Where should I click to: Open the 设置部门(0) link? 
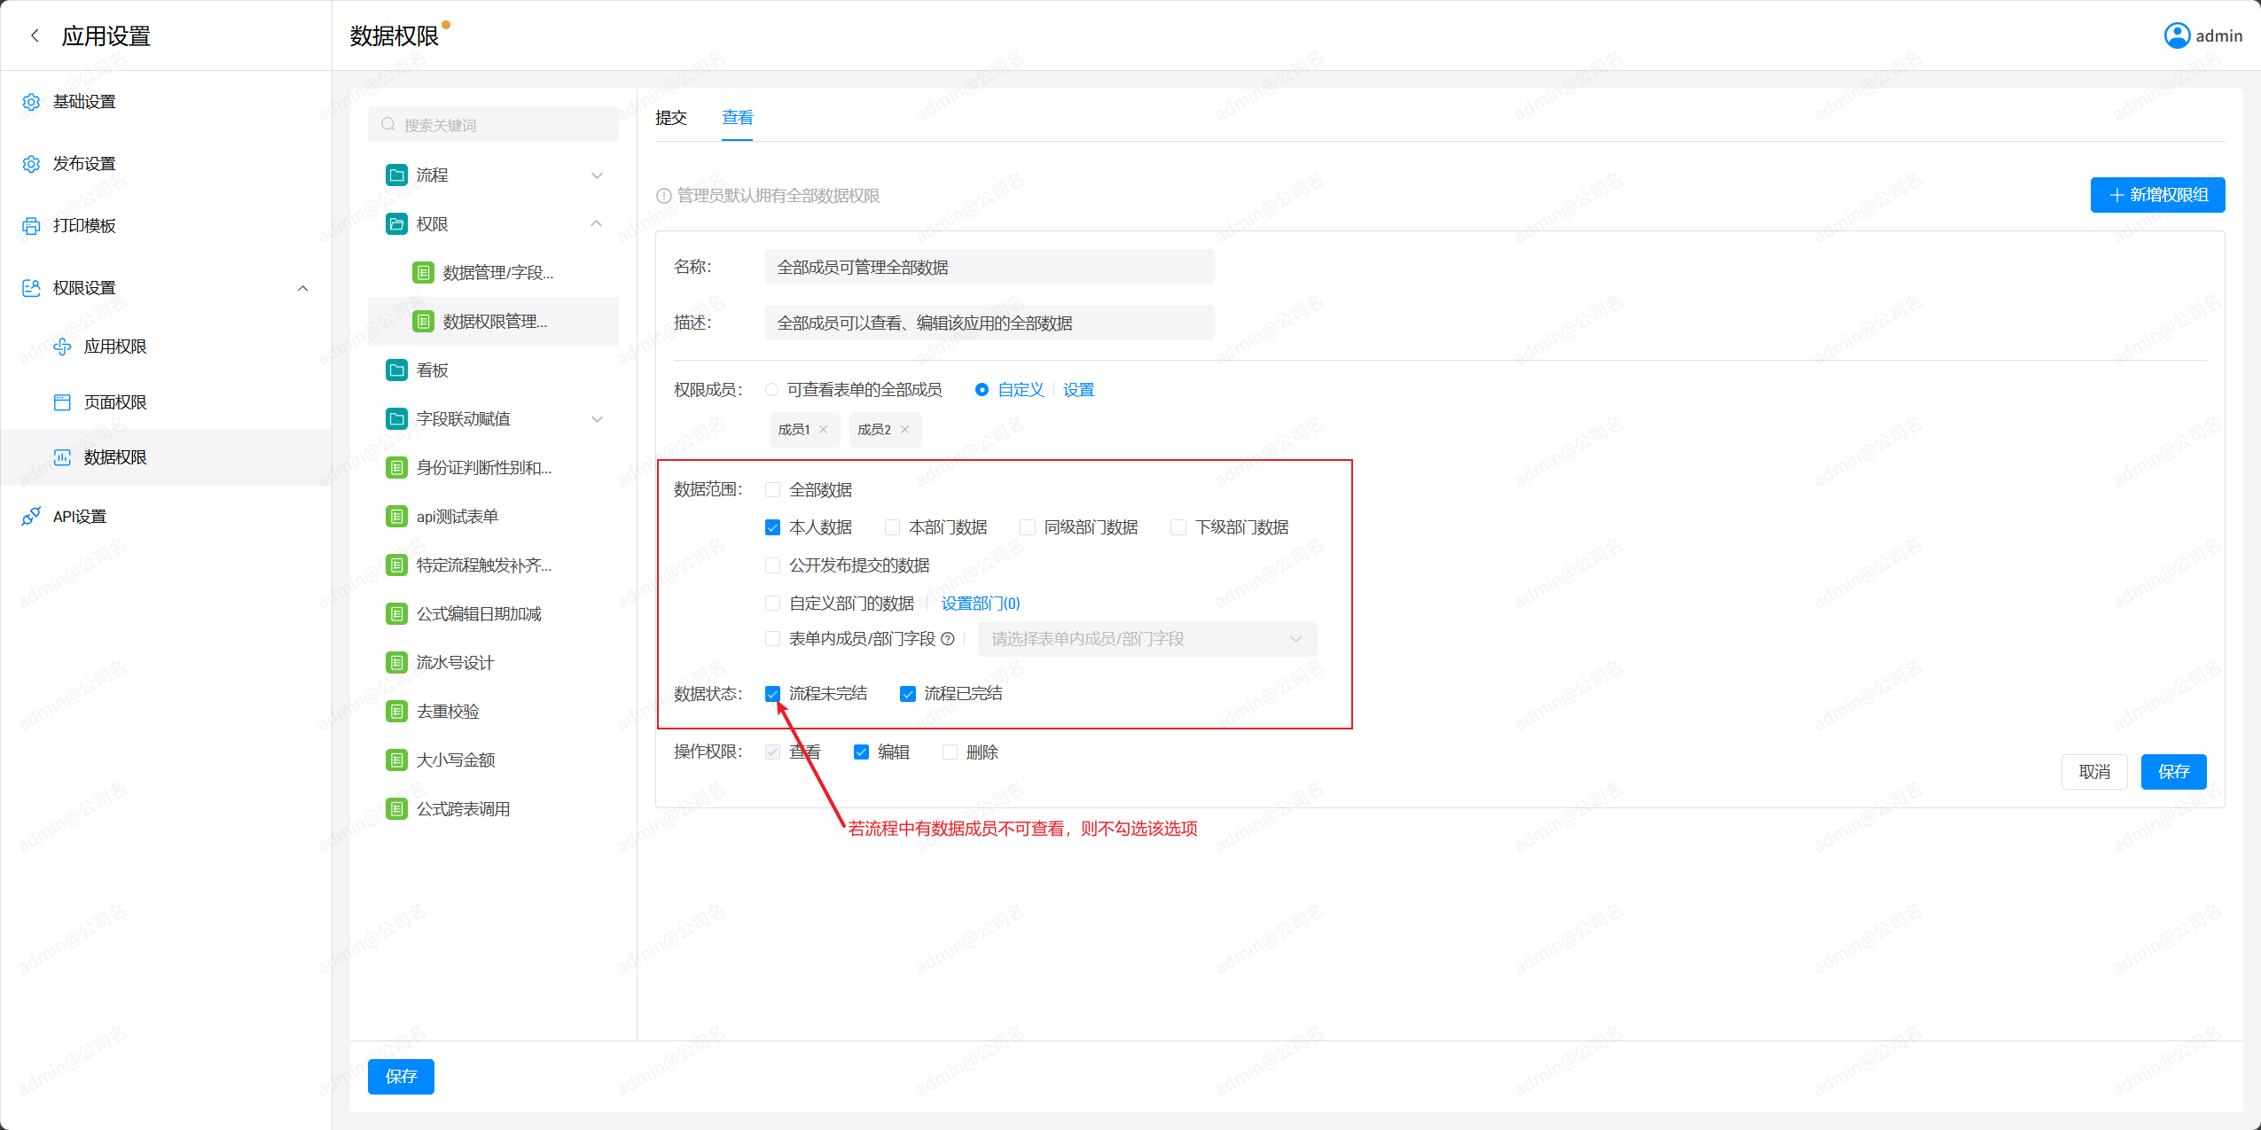pyautogui.click(x=980, y=604)
